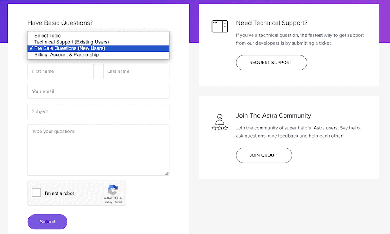Check the I'm not a robot box
This screenshot has height=234, width=390.
tap(36, 193)
